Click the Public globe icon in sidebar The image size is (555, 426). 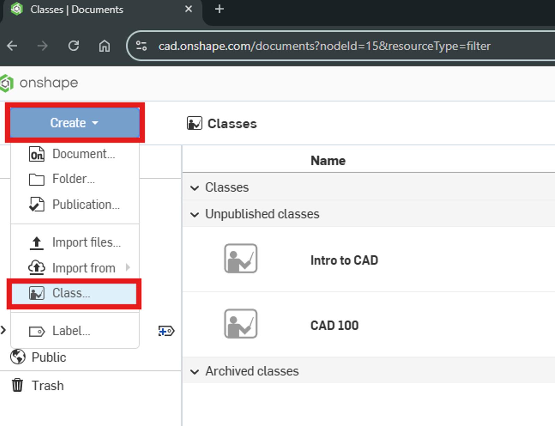(18, 357)
